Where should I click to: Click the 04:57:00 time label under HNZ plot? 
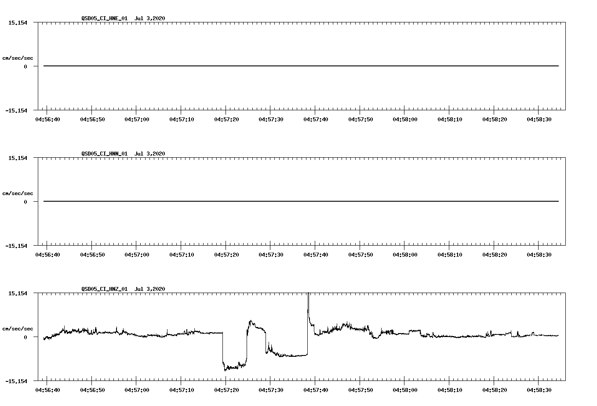point(137,390)
